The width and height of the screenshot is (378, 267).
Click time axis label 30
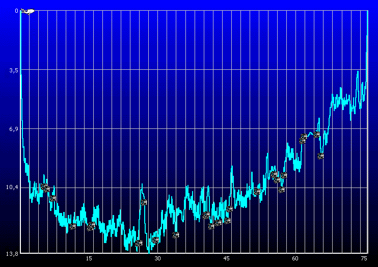point(157,258)
